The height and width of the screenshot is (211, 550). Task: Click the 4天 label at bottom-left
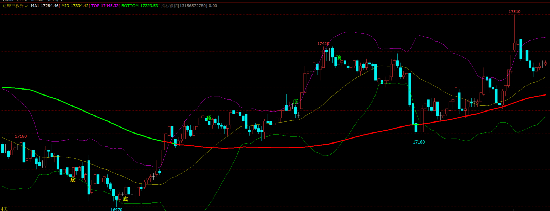click(4, 209)
